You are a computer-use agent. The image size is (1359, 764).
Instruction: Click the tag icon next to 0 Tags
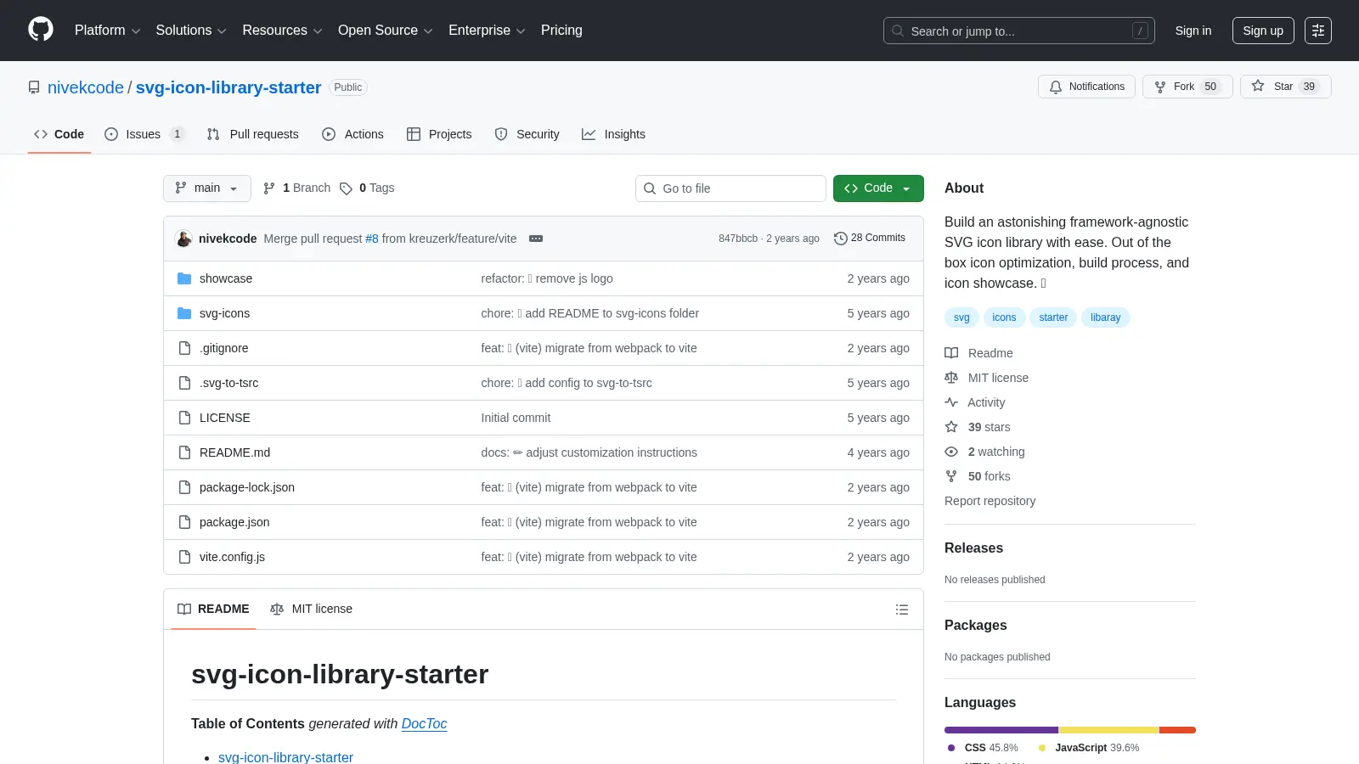(x=346, y=188)
